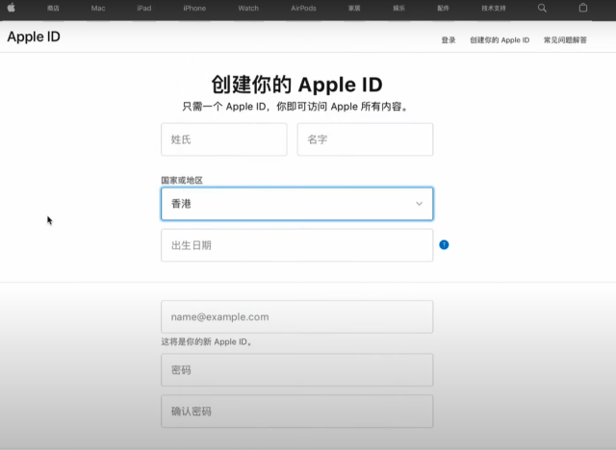Open the 创建你的 Apple ID link
616x450 pixels.
pos(500,40)
